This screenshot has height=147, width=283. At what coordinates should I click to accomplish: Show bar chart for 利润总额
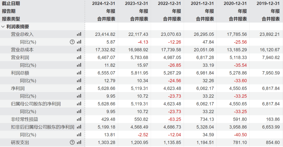[79, 73]
